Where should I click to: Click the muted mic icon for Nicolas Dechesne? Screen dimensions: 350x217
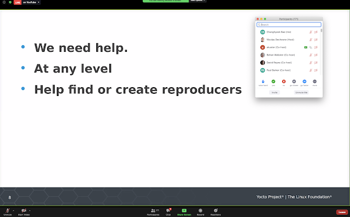point(311,40)
